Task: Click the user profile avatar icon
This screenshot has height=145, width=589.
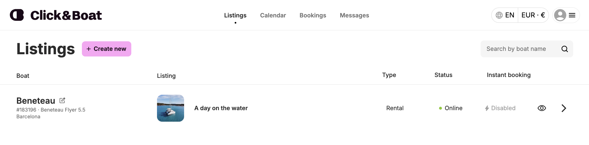Action: (560, 15)
